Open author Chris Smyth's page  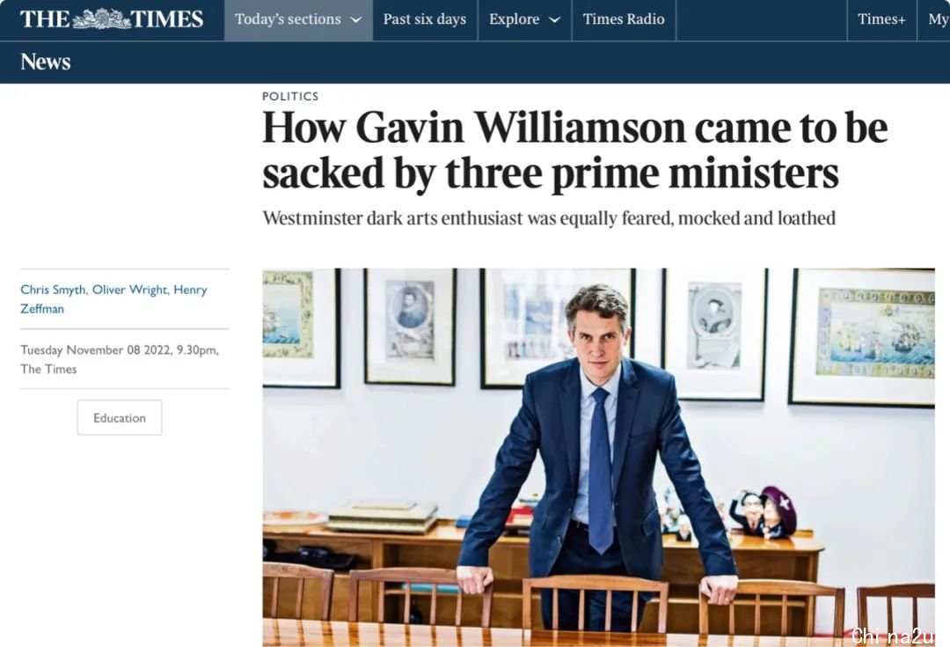pos(54,290)
